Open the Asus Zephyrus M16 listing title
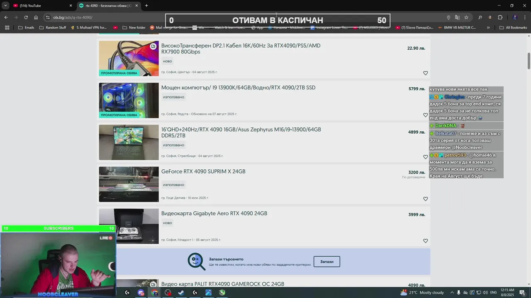 241,132
